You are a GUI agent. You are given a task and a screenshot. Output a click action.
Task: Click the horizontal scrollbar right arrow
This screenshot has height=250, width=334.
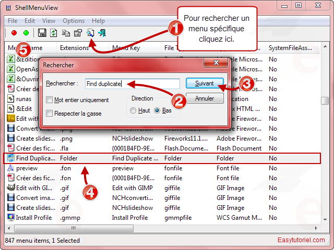click(316, 228)
